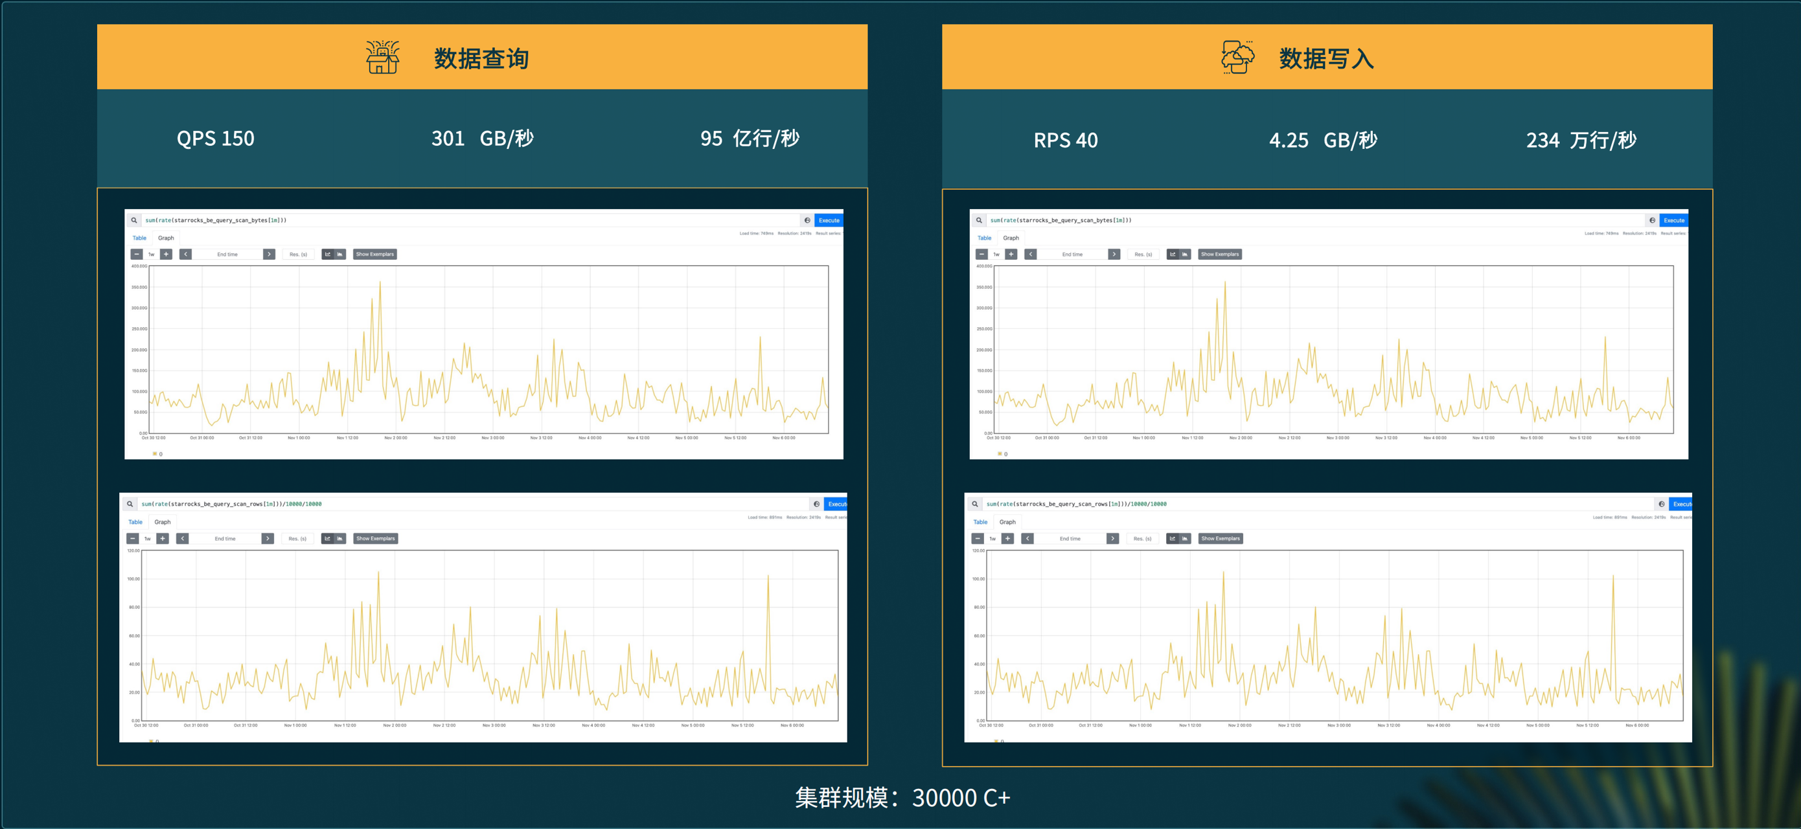Image resolution: width=1801 pixels, height=829 pixels.
Task: Enable stacked chart in bottom-right panel
Action: click(x=1184, y=538)
